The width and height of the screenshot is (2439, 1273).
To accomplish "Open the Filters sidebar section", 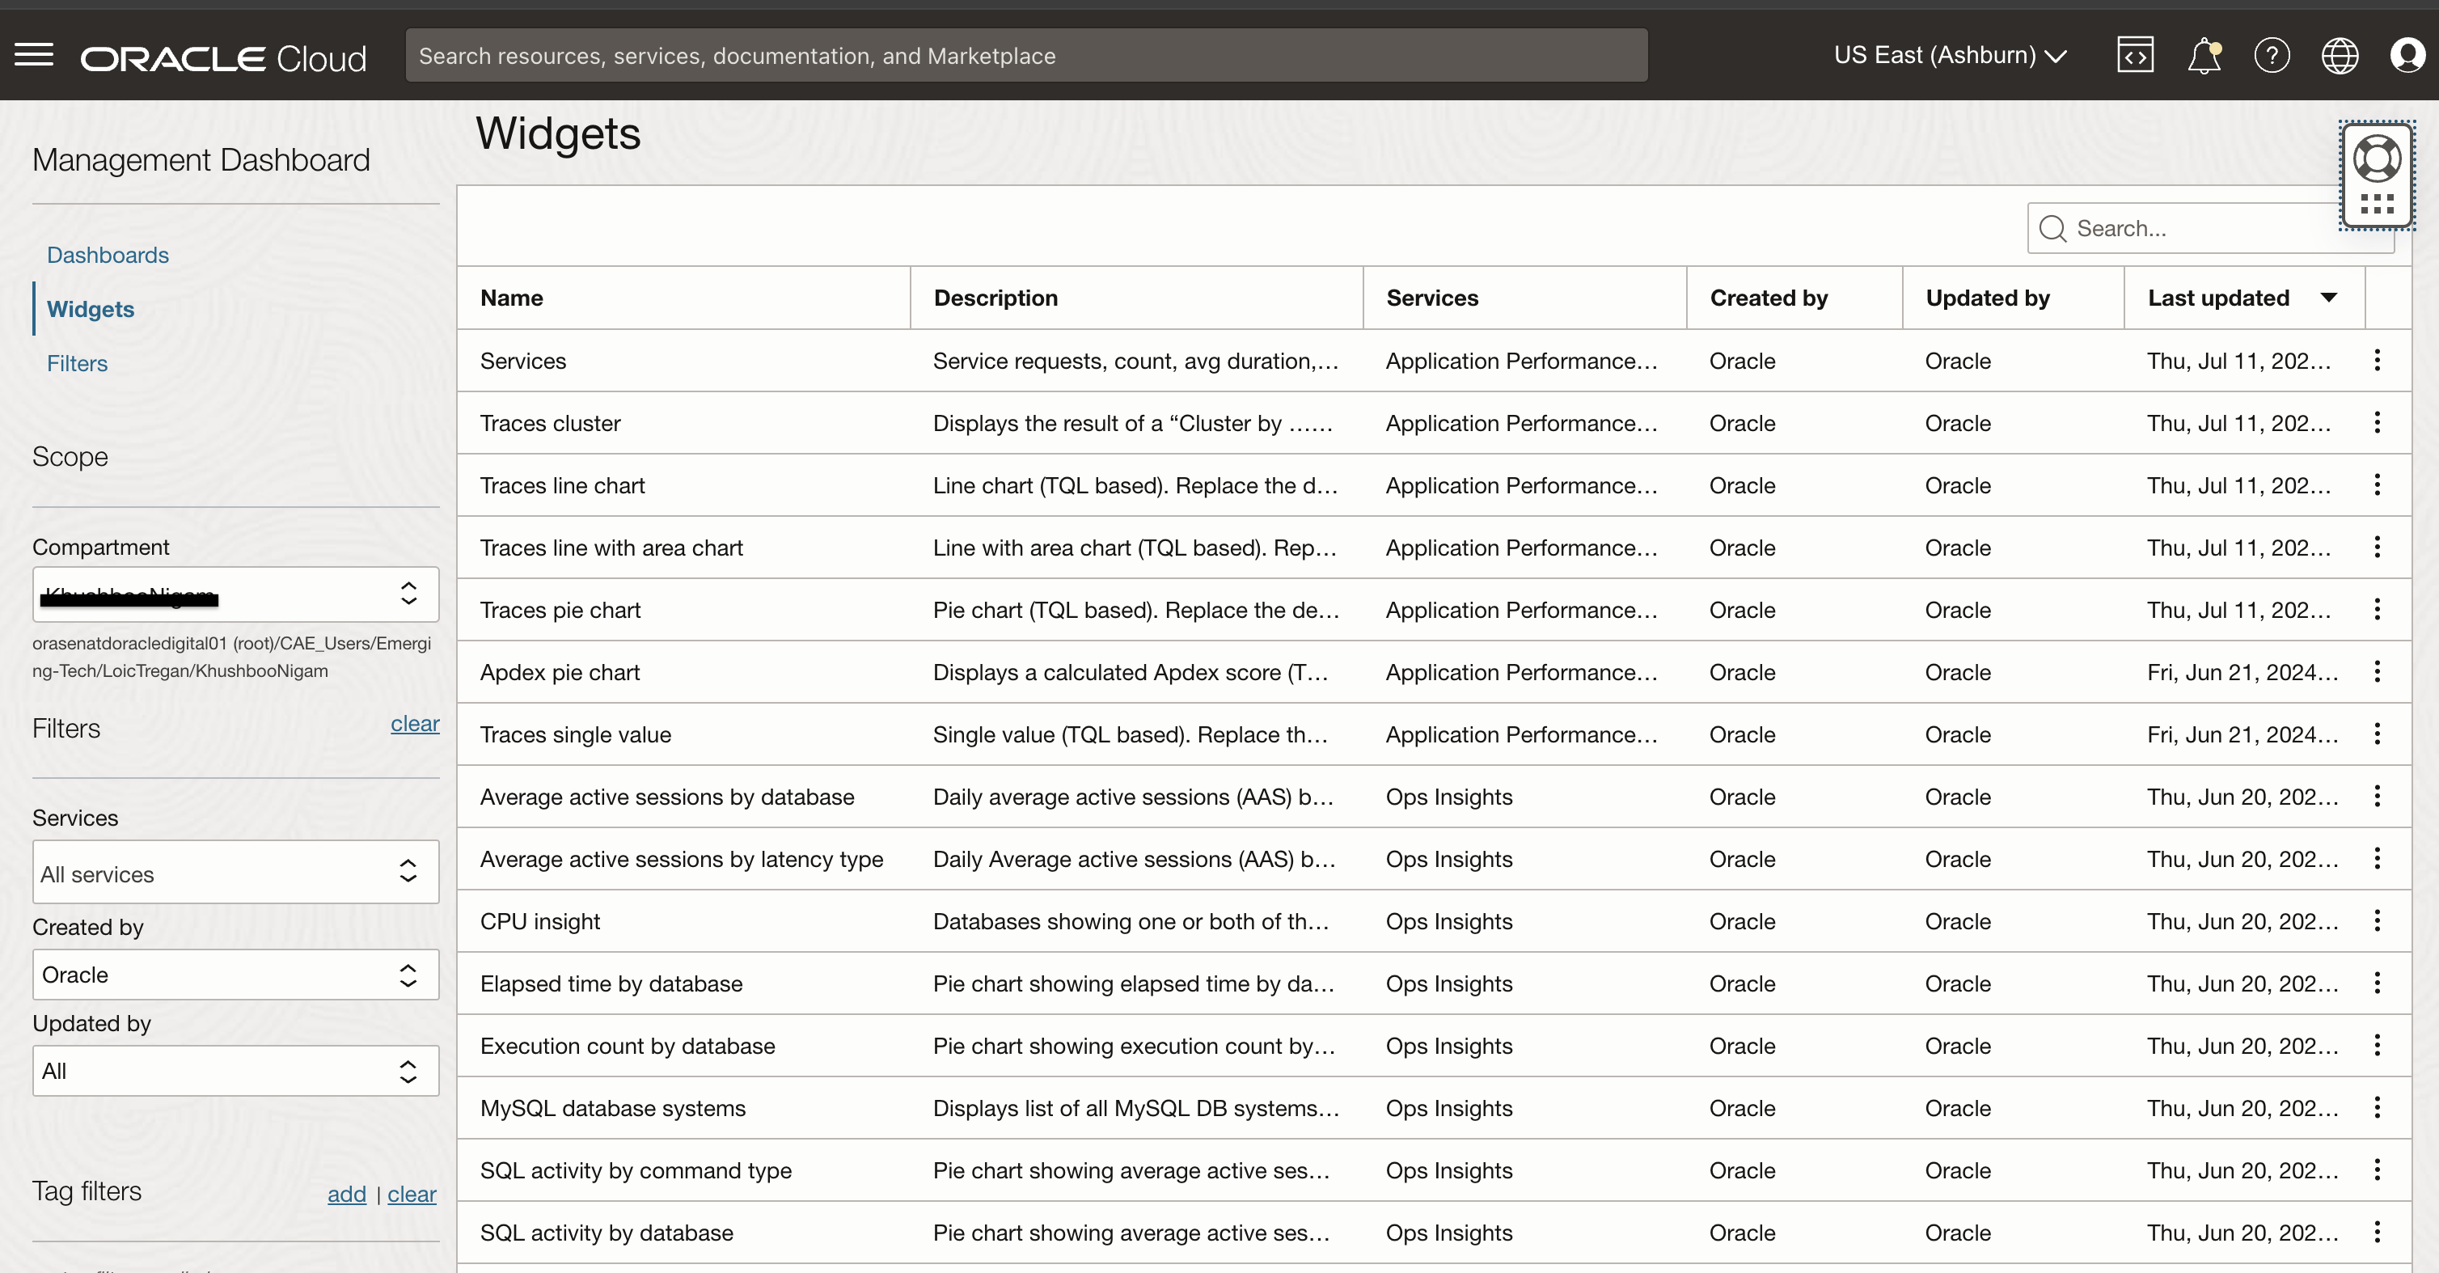I will (x=77, y=363).
